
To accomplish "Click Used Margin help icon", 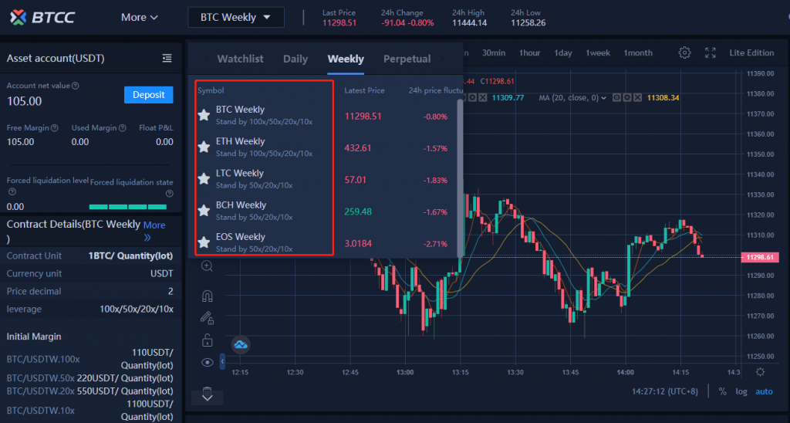I will [123, 128].
